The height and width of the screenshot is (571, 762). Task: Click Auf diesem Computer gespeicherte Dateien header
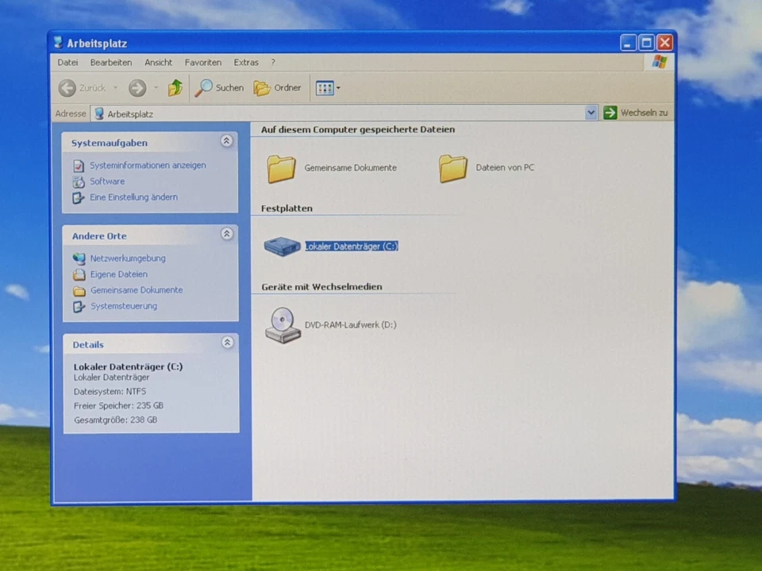click(x=358, y=129)
